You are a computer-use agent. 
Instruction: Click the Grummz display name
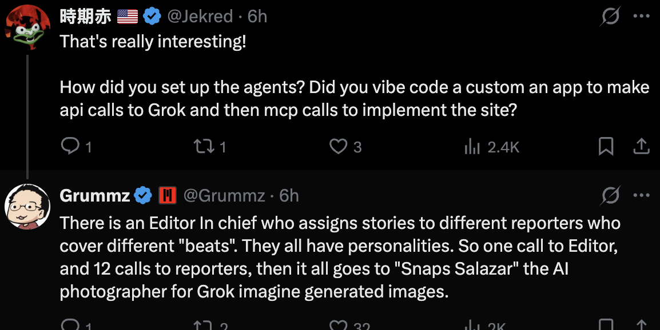[x=95, y=195]
